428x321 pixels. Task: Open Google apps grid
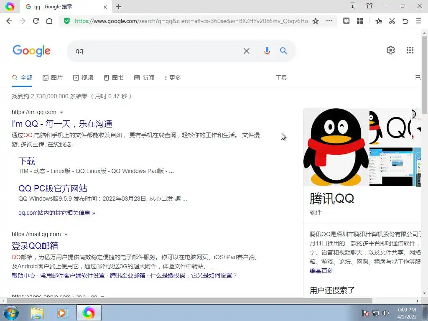tap(410, 50)
